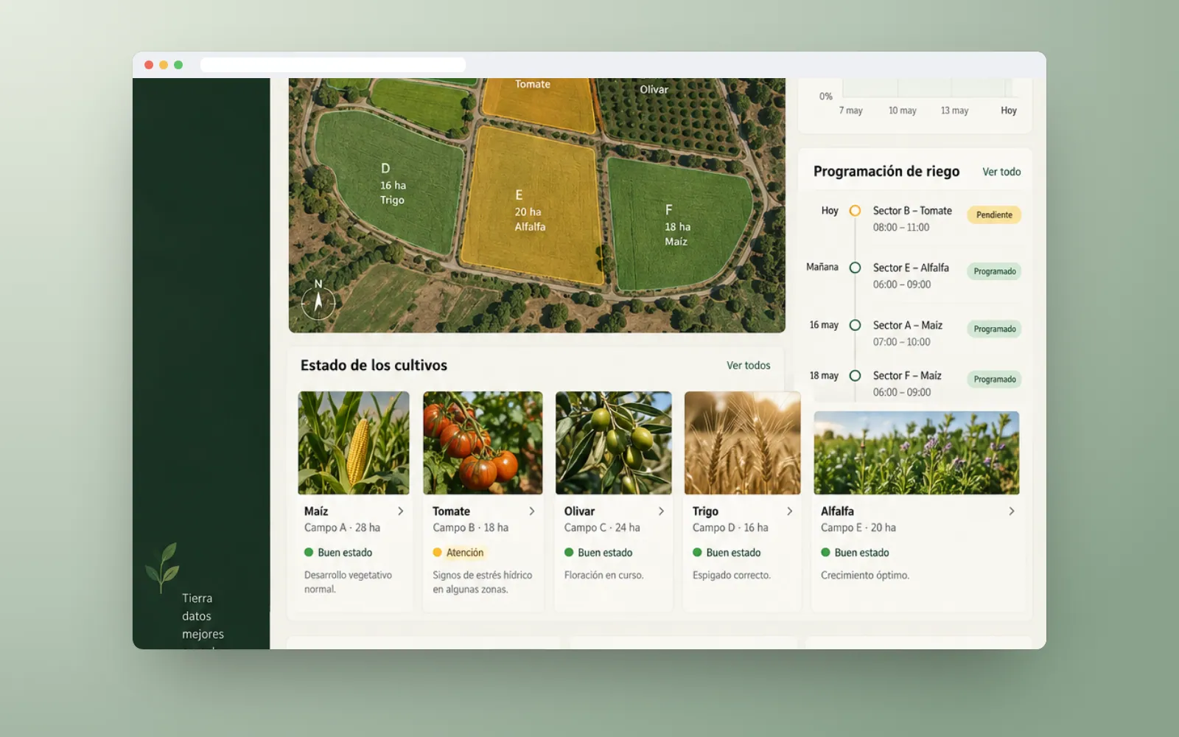Select the Mañana timeline marker circle
Screen dimensions: 1179x737
tap(855, 268)
